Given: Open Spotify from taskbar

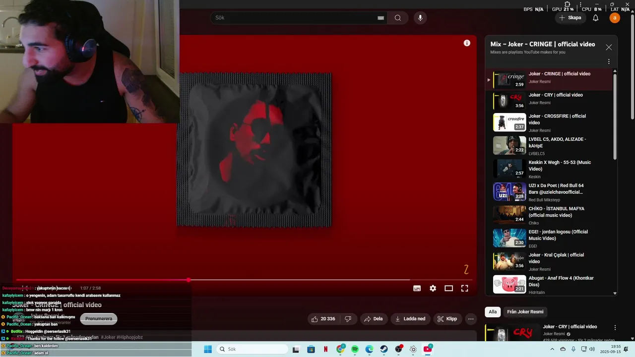Looking at the screenshot, I should pyautogui.click(x=355, y=349).
